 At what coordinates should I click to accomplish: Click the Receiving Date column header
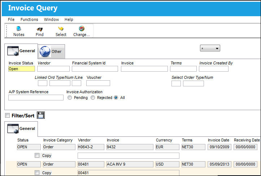[x=247, y=140]
